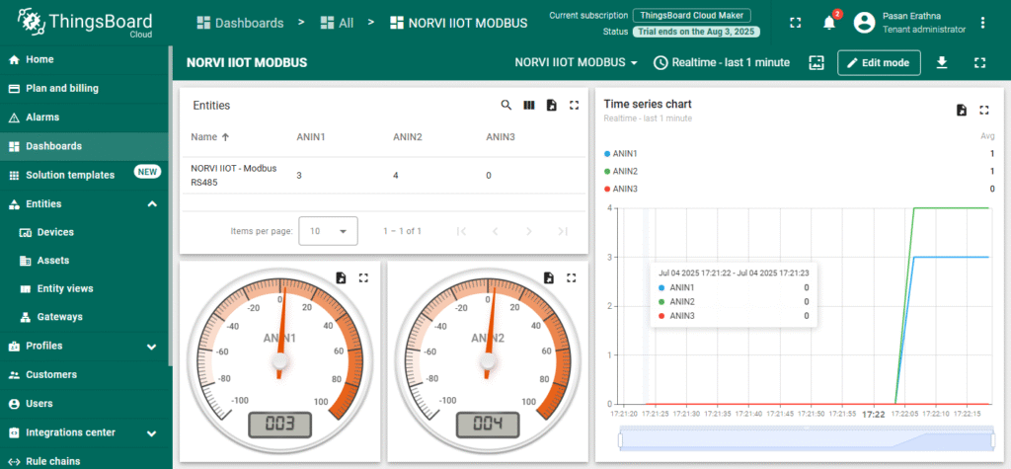The height and width of the screenshot is (469, 1011).
Task: Expand Time series chart to fullscreen
Action: [x=983, y=111]
